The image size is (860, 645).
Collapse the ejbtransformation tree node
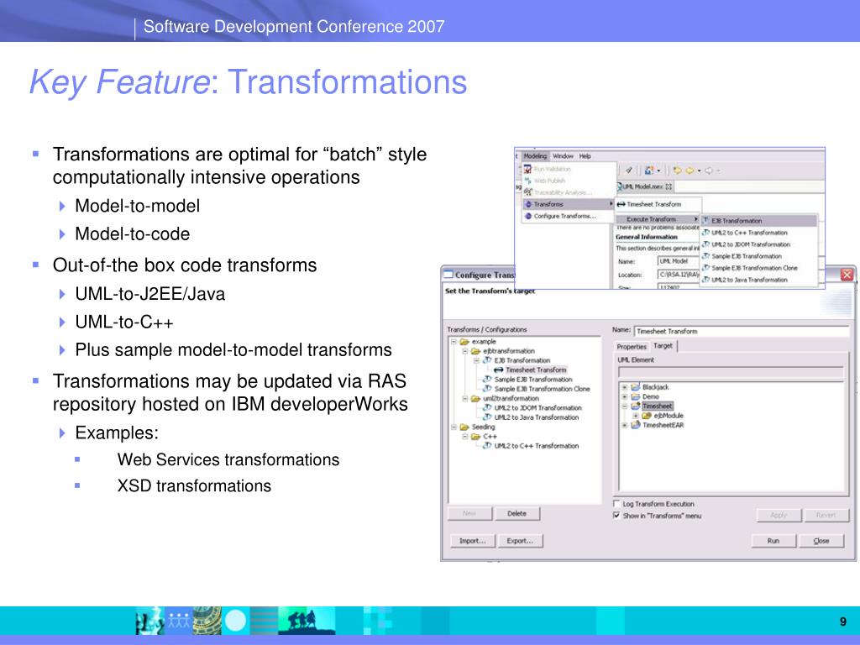click(465, 351)
